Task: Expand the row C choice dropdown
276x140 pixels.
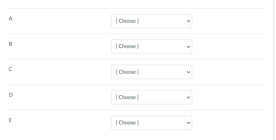Action: (x=151, y=72)
